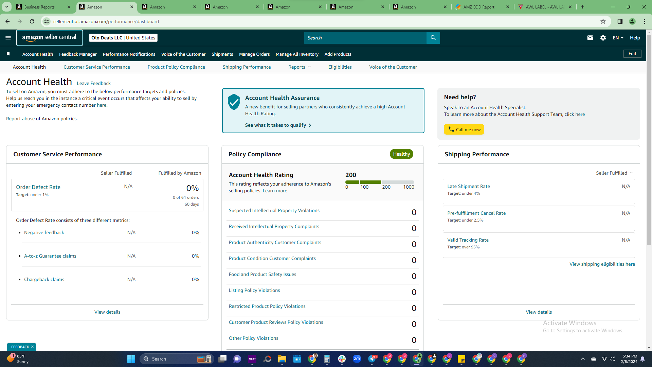
Task: Click the Call me now button
Action: coord(464,129)
